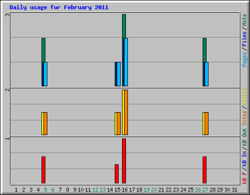Screen dimensions: 250x195
Task: Click the tallest red kB bar for day 16
Action: [x=124, y=161]
